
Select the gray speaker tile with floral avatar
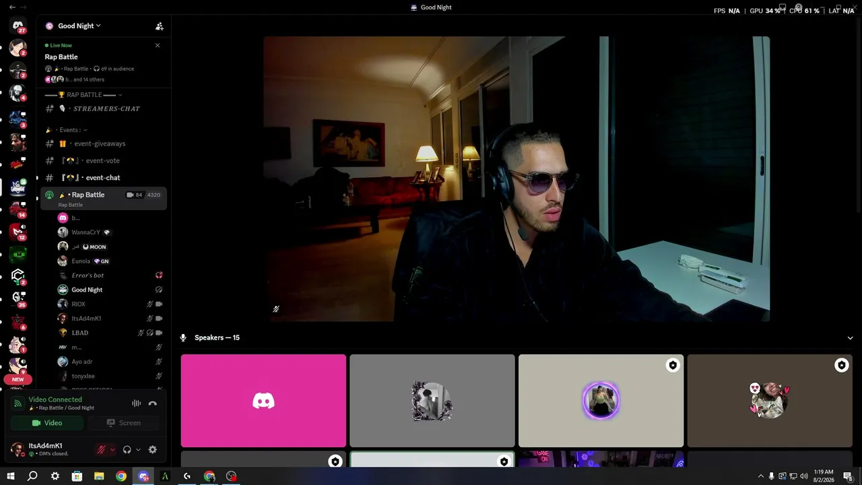(432, 401)
